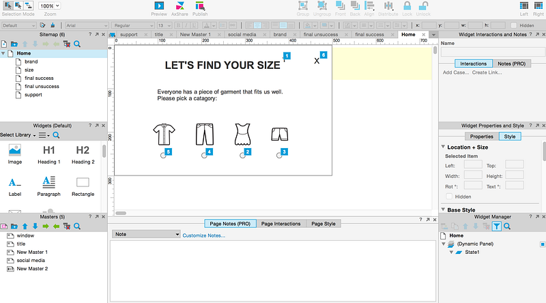Click the widget Name input field
The height and width of the screenshot is (303, 546).
tap(491, 52)
